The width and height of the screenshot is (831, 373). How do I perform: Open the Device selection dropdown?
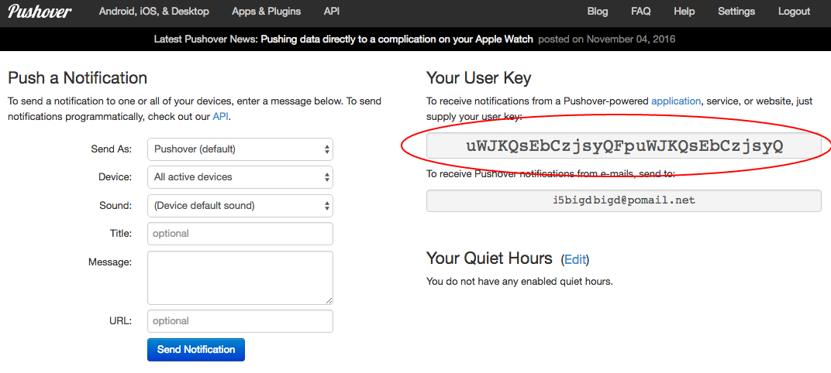[x=240, y=177]
